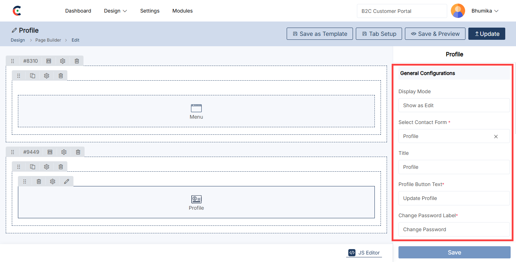Viewport: 516px width, 262px height.
Task: Click the Profile Button Text field
Action: tap(454, 198)
